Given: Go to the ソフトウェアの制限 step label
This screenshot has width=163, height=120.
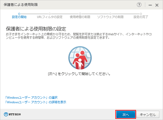Looking at the screenshot, I should coord(111,17).
